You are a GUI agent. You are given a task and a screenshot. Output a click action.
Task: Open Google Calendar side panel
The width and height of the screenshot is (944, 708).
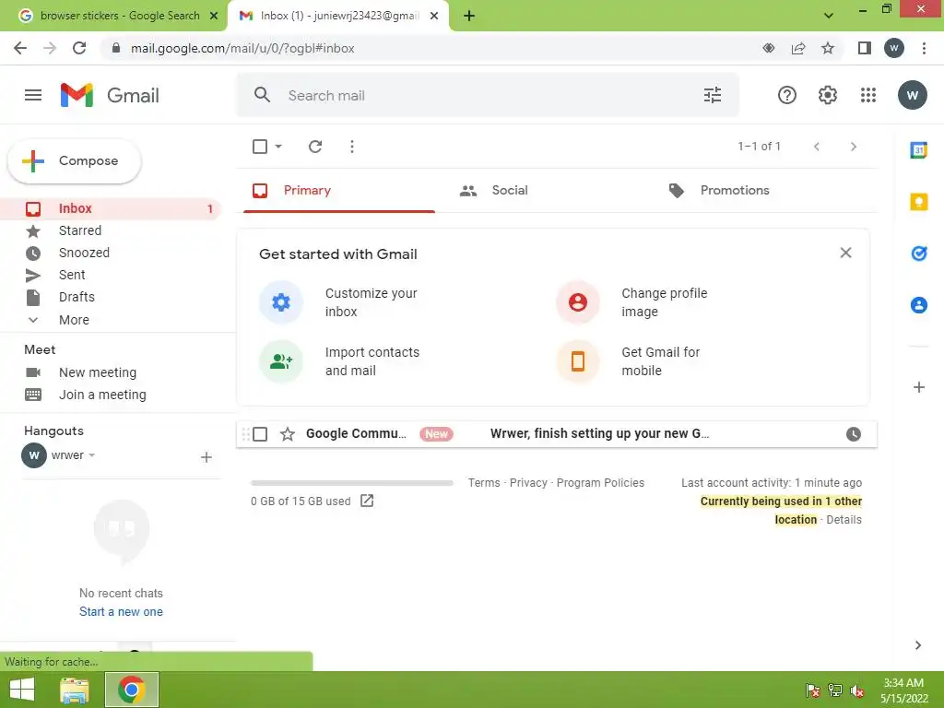(x=919, y=150)
